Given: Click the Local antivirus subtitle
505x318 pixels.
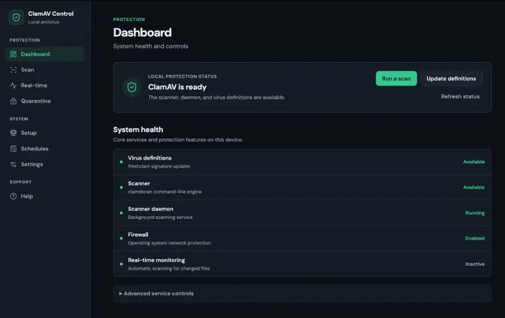Looking at the screenshot, I should click(43, 22).
